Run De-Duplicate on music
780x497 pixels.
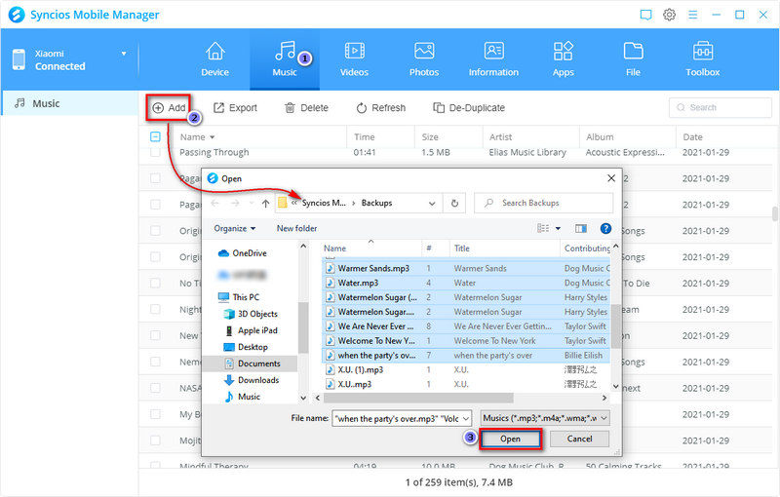click(469, 107)
